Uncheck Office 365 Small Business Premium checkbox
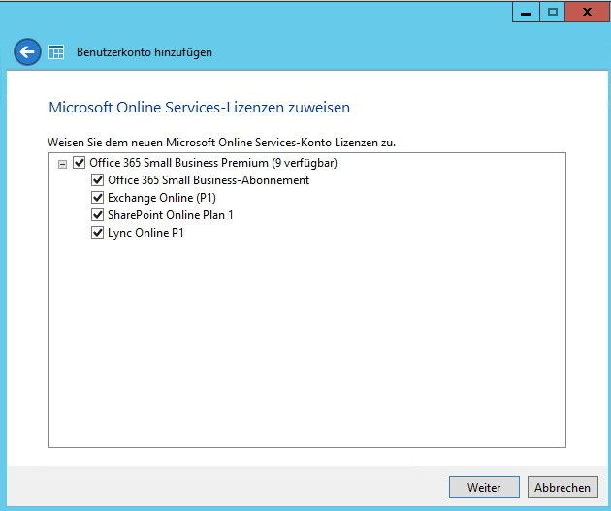Viewport: 611px width, 511px height. 80,162
